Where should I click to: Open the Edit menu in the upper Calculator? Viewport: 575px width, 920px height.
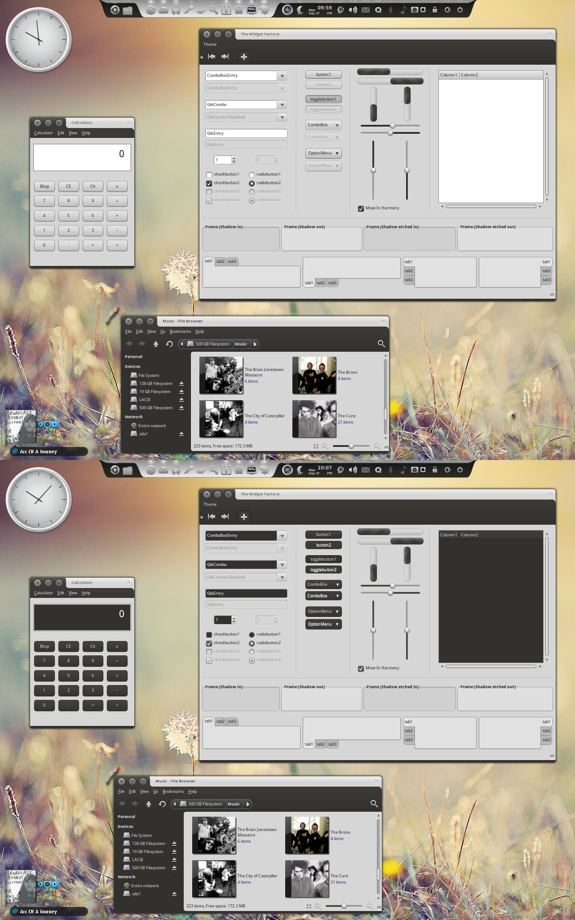[x=61, y=133]
